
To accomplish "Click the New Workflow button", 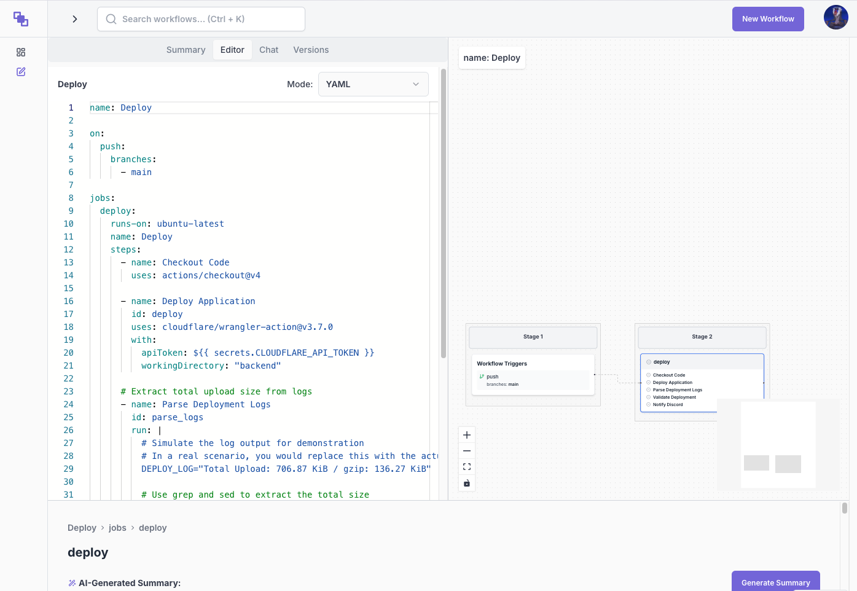I will point(767,19).
